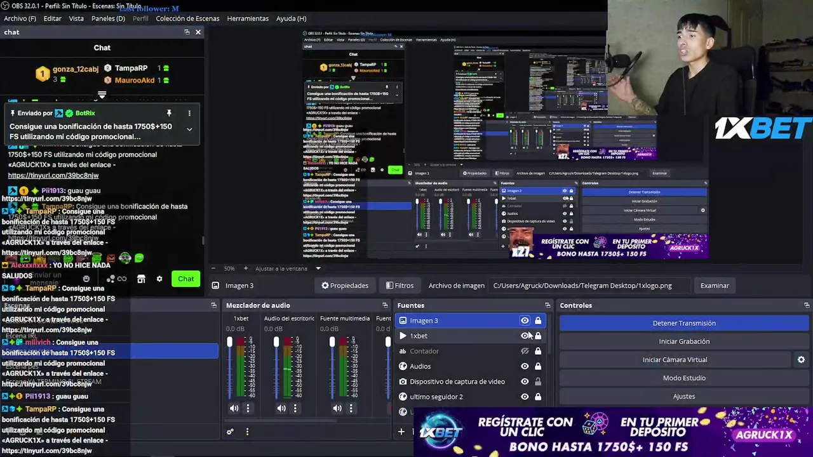Mute Audio del escritorio channel
This screenshot has width=813, height=457.
tap(281, 408)
